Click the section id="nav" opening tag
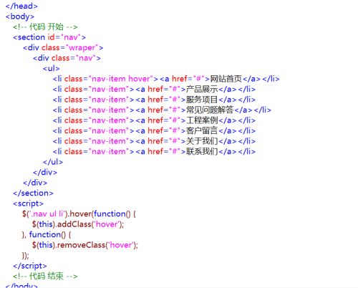This screenshot has width=358, height=288. [x=49, y=37]
